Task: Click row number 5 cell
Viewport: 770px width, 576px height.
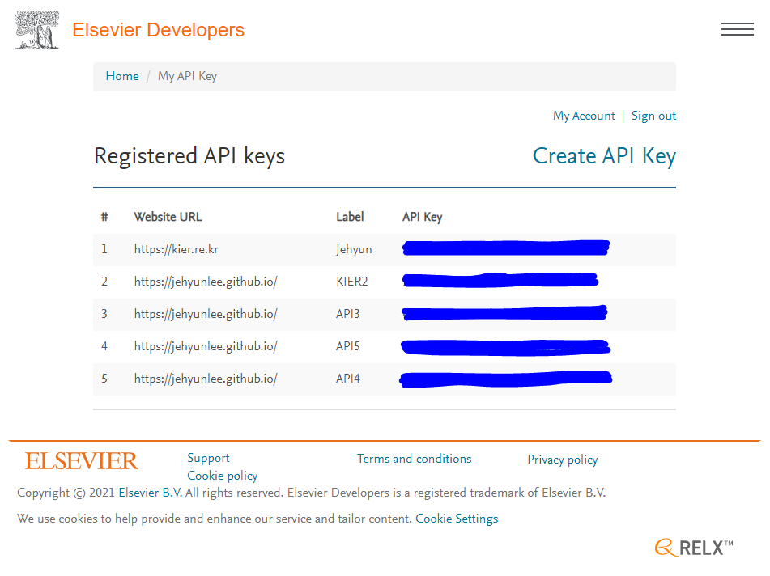Action: pyautogui.click(x=104, y=379)
